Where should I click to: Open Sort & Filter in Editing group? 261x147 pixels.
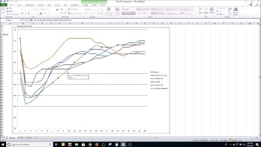[x=230, y=11]
